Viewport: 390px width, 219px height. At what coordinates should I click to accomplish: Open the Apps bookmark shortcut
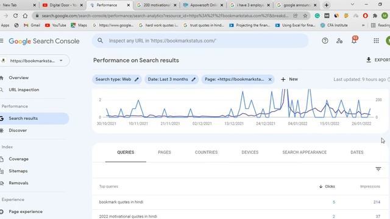click(x=5, y=25)
